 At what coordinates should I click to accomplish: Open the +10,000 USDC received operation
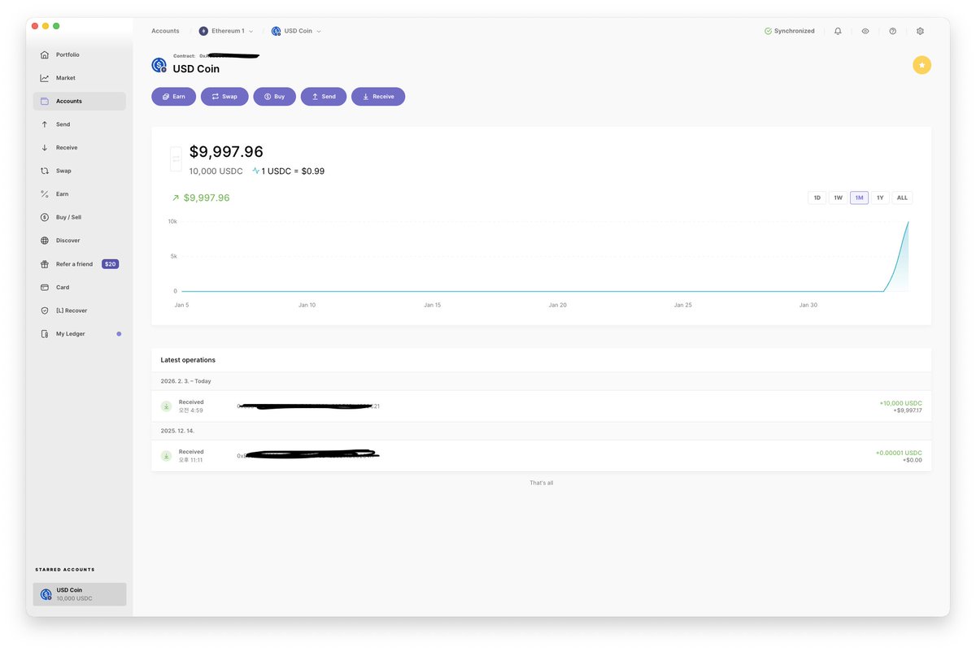point(541,406)
